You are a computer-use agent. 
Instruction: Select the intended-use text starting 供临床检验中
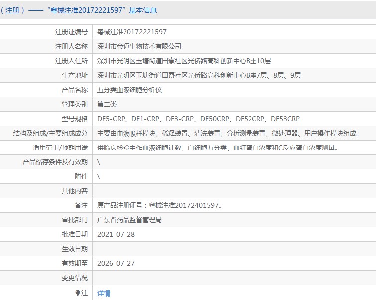click(218, 148)
